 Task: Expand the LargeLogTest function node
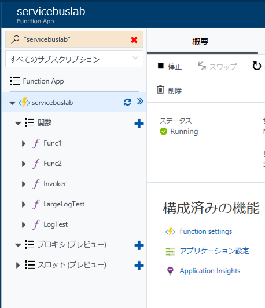tap(24, 205)
